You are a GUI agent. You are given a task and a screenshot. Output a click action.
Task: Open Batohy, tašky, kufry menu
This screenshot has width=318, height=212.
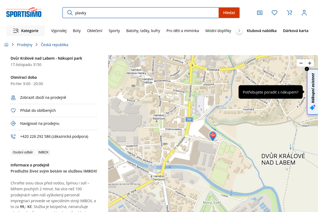[143, 31]
